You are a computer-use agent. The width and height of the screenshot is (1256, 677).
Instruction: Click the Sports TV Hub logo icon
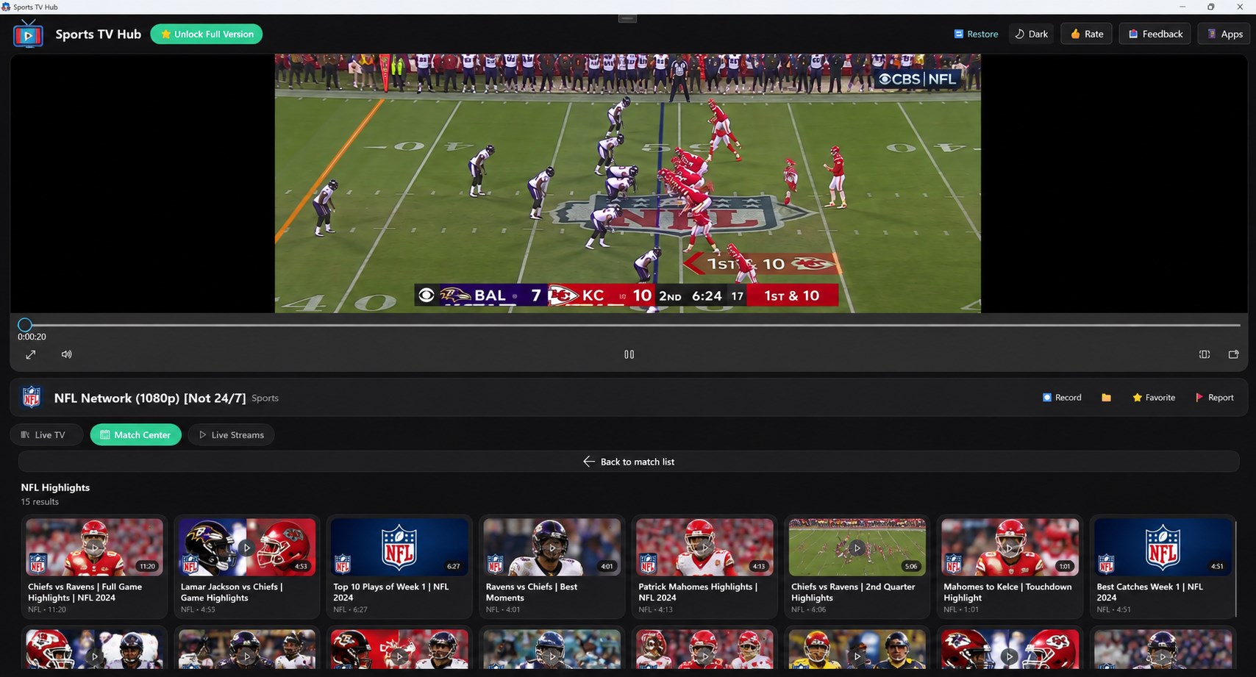[28, 35]
